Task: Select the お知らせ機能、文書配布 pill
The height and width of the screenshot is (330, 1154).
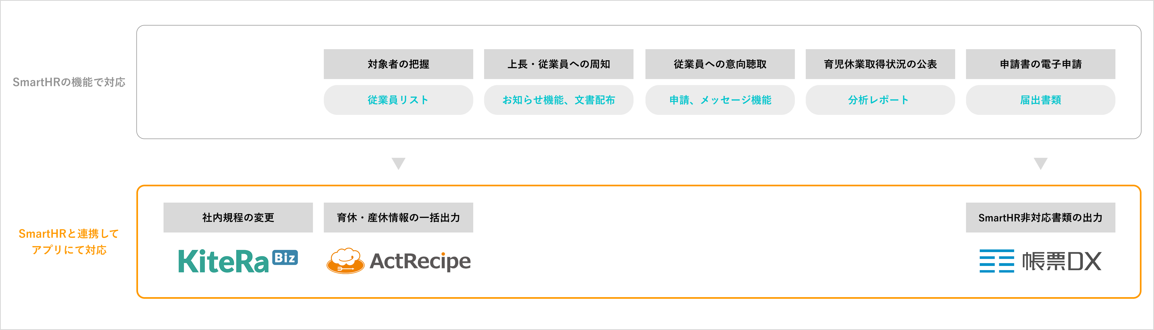Action: click(559, 100)
